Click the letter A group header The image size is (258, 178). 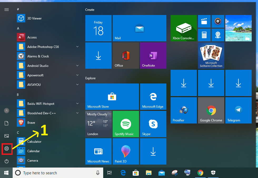[18, 28]
